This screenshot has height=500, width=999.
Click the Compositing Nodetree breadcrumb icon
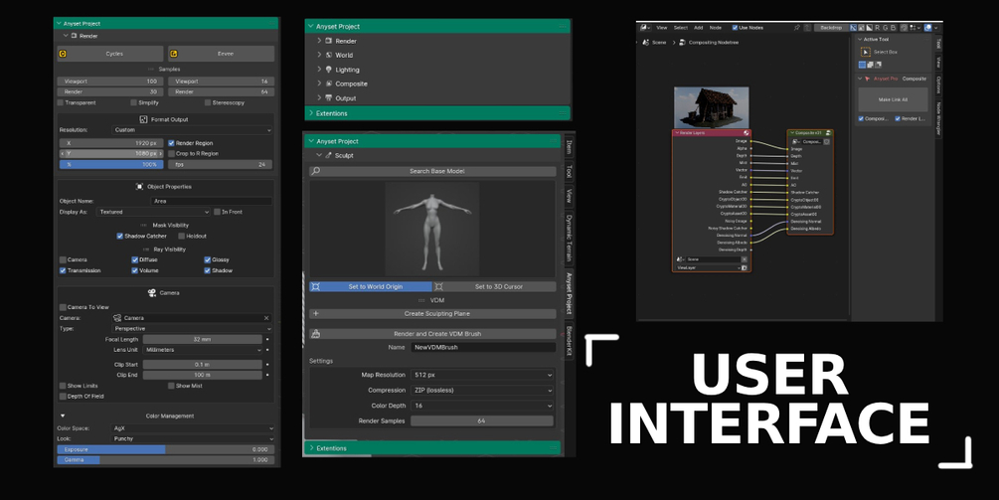682,42
